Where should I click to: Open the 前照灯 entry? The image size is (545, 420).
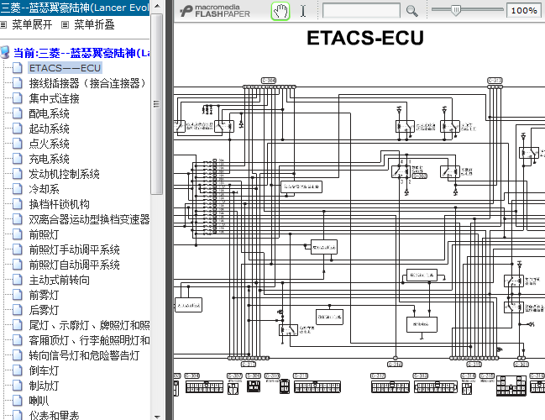44,234
